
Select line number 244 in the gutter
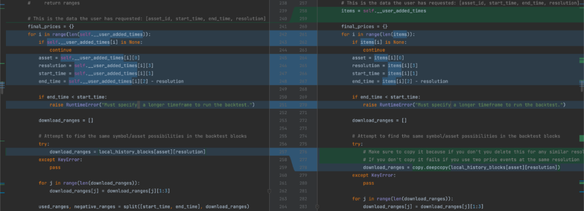tap(283, 50)
